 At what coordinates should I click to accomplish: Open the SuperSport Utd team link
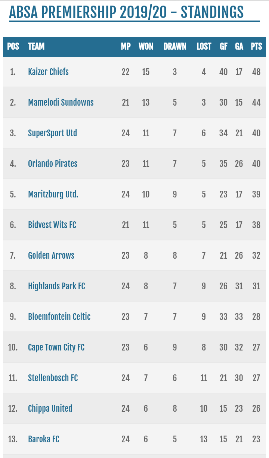(x=53, y=133)
